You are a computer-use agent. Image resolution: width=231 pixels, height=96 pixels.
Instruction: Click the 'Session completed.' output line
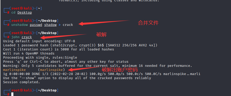(x=22, y=82)
